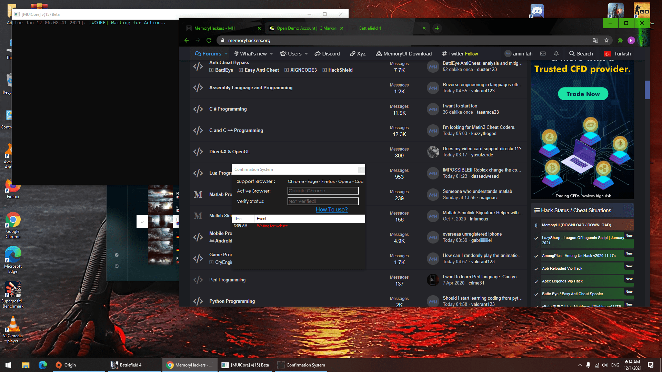Open Assembly Language and Programming forum
The width and height of the screenshot is (662, 372).
(x=251, y=87)
